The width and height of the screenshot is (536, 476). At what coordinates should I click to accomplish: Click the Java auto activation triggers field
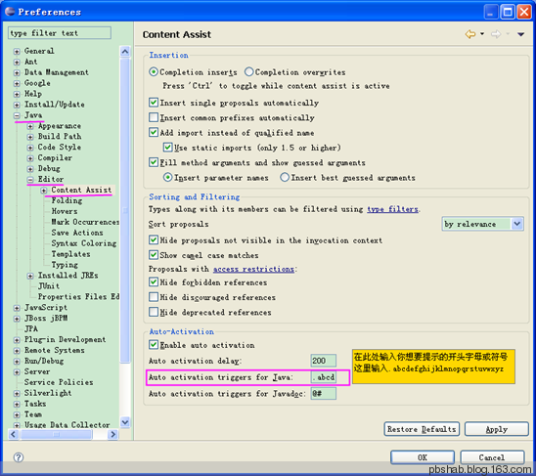324,377
